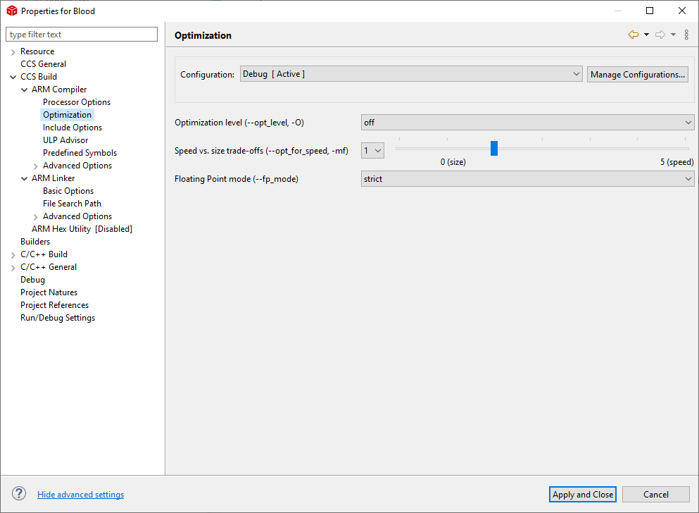Select the Debug tree item
Screen dimensions: 699x513
(32, 280)
